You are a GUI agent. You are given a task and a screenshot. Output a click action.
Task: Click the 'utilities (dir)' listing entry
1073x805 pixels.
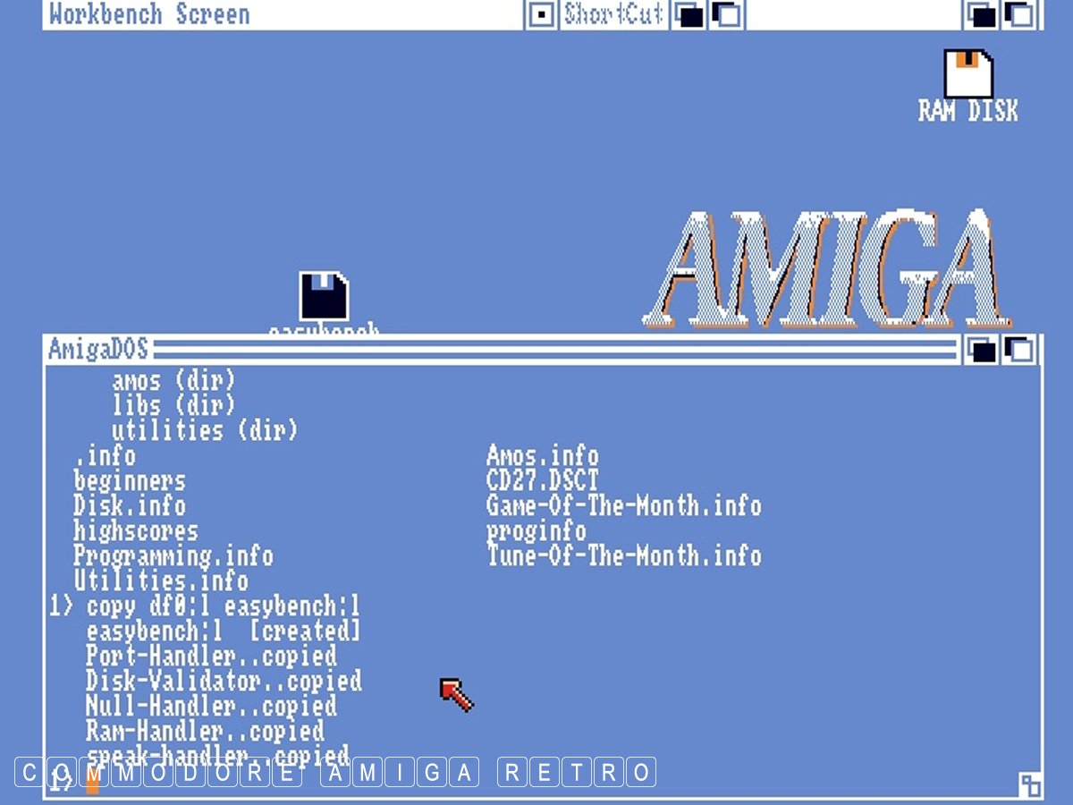tap(204, 430)
